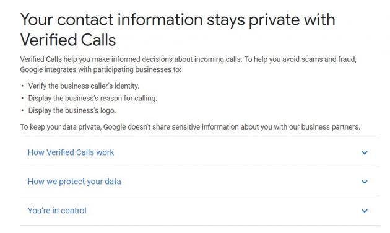Image resolution: width=390 pixels, height=233 pixels.
Task: Open the How Verified Calls work title
Action: (71, 152)
